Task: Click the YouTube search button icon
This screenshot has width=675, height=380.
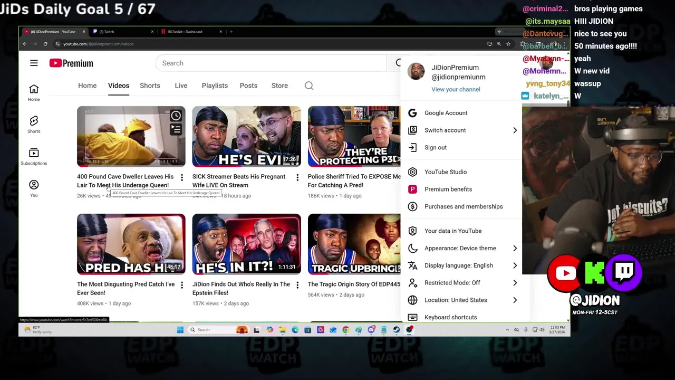Action: 398,63
